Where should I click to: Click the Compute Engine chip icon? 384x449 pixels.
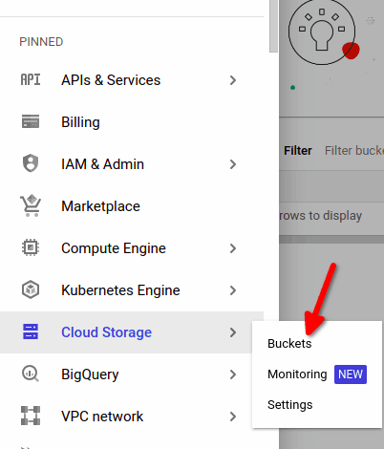coord(31,247)
